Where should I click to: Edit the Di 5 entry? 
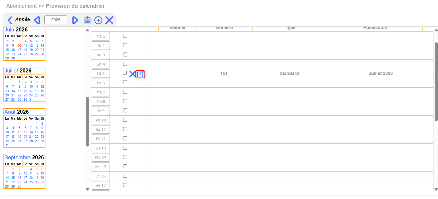point(140,74)
